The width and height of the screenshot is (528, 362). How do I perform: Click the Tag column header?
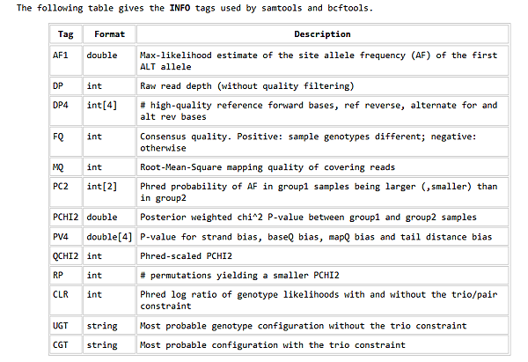(x=66, y=34)
